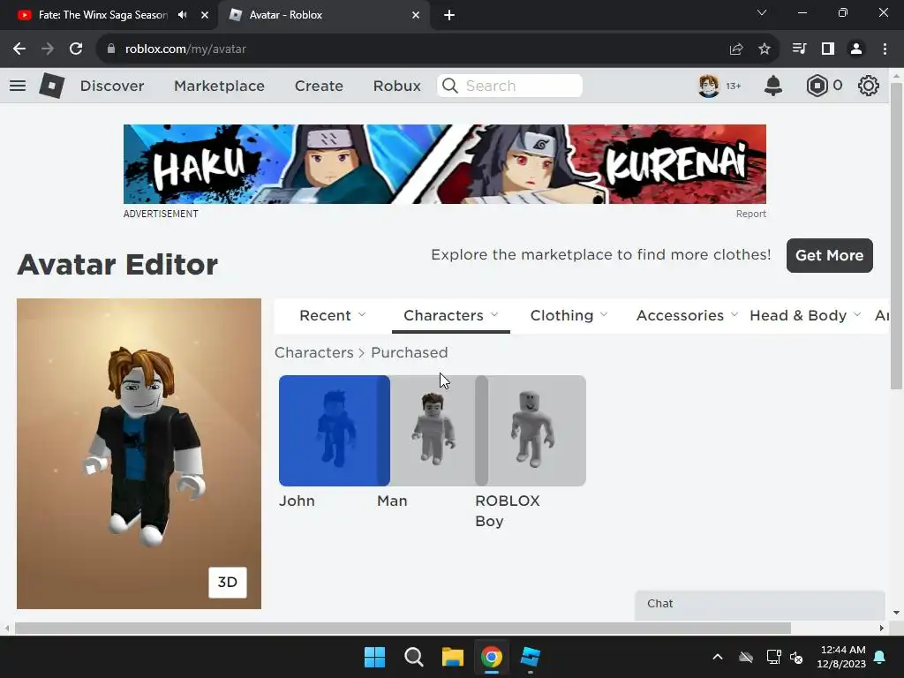Image resolution: width=904 pixels, height=678 pixels.
Task: Open the clock and date panel
Action: pos(841,657)
